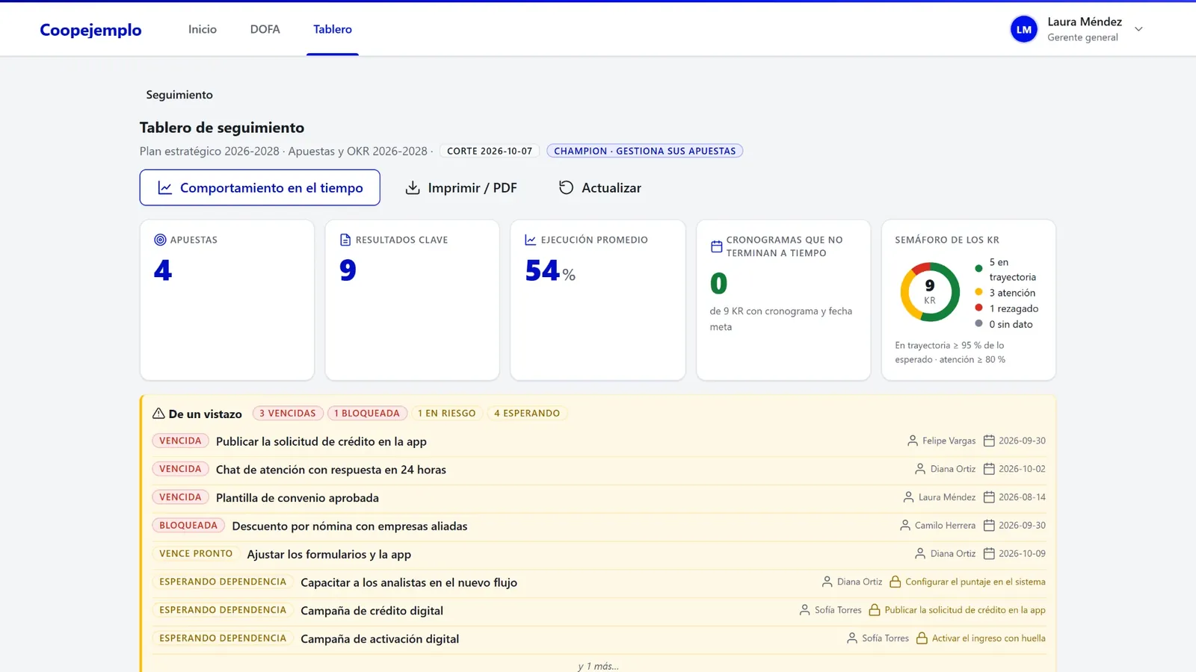Click the gray sin dato legend dot

coord(978,323)
